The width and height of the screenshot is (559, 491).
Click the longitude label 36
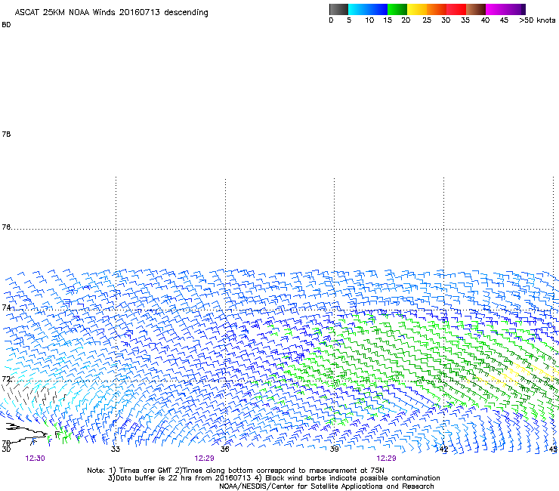[x=225, y=449]
